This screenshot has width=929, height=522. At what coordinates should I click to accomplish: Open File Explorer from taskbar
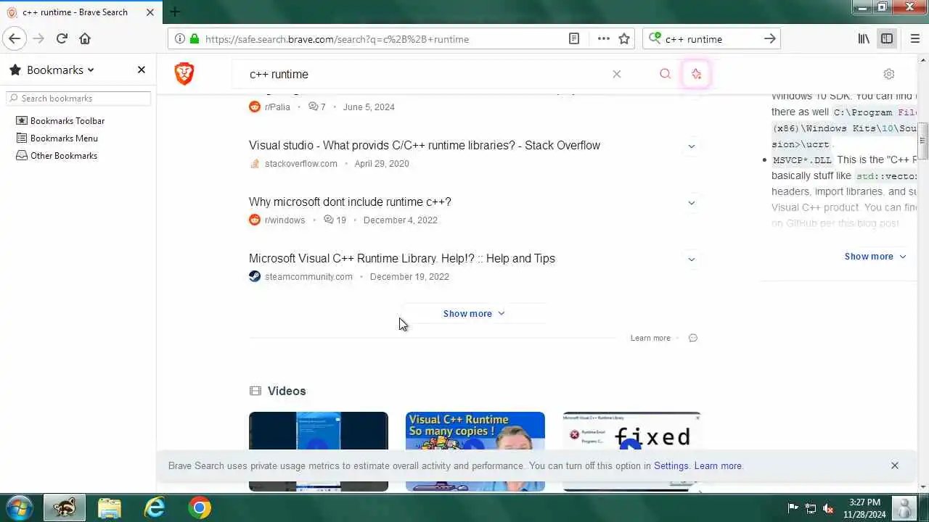point(110,507)
